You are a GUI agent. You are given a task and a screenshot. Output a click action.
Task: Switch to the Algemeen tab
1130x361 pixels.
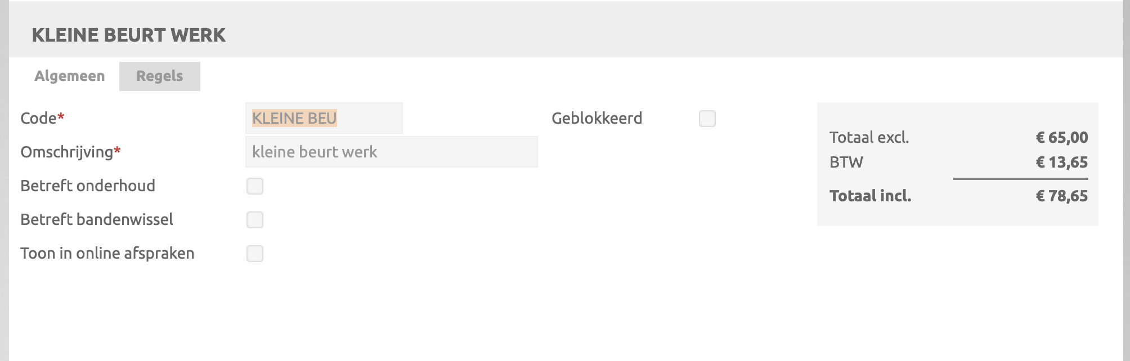click(69, 76)
